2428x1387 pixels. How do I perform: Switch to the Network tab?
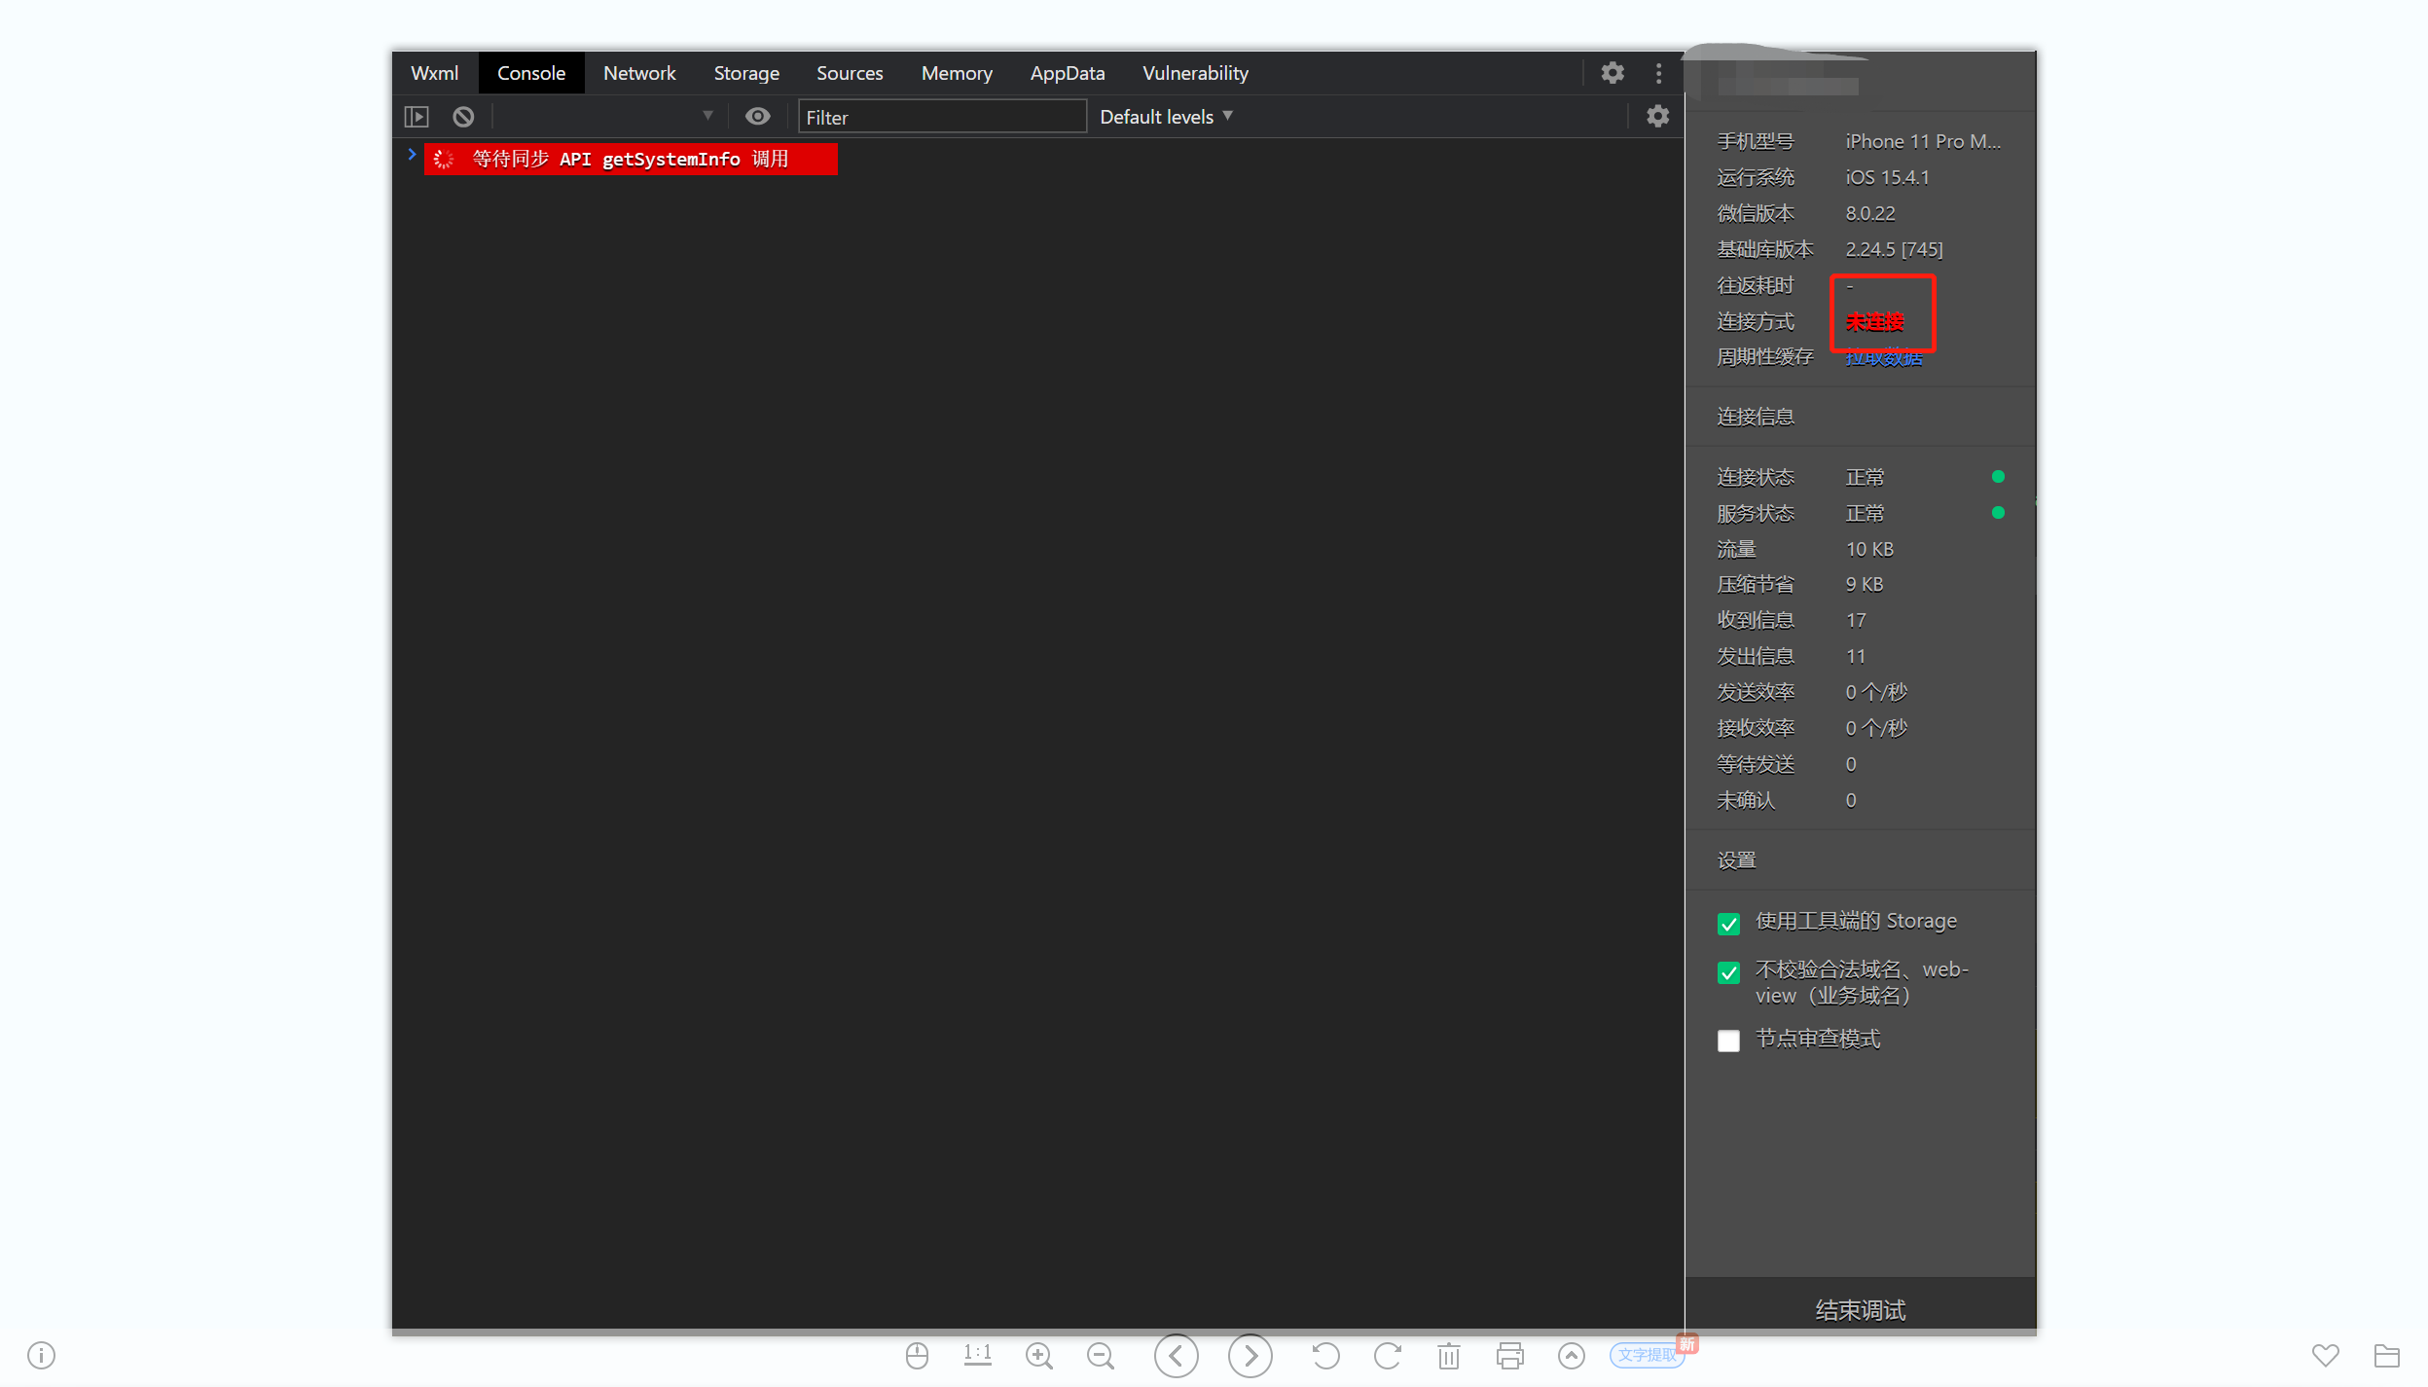click(638, 73)
